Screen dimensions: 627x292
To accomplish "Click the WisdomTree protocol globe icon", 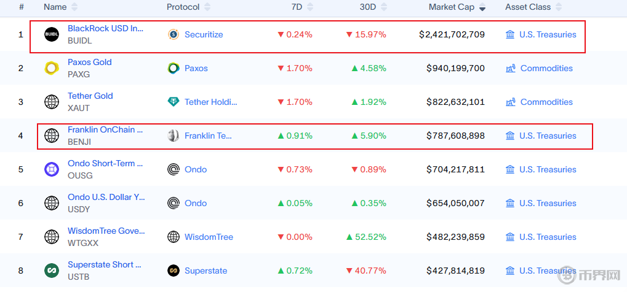I will [x=174, y=237].
